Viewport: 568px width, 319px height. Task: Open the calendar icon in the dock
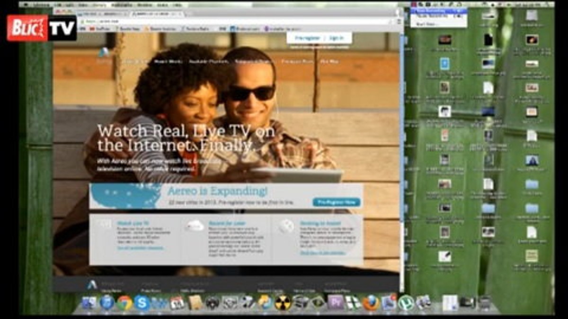177,302
